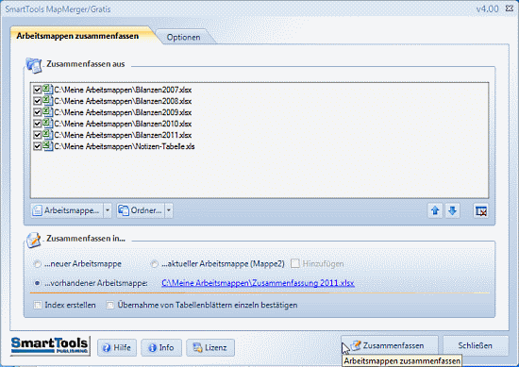Click the move down arrow icon
This screenshot has height=367, width=519.
click(452, 210)
